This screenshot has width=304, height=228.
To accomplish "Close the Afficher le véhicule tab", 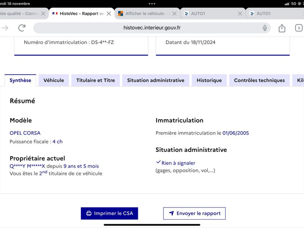I will click(174, 14).
